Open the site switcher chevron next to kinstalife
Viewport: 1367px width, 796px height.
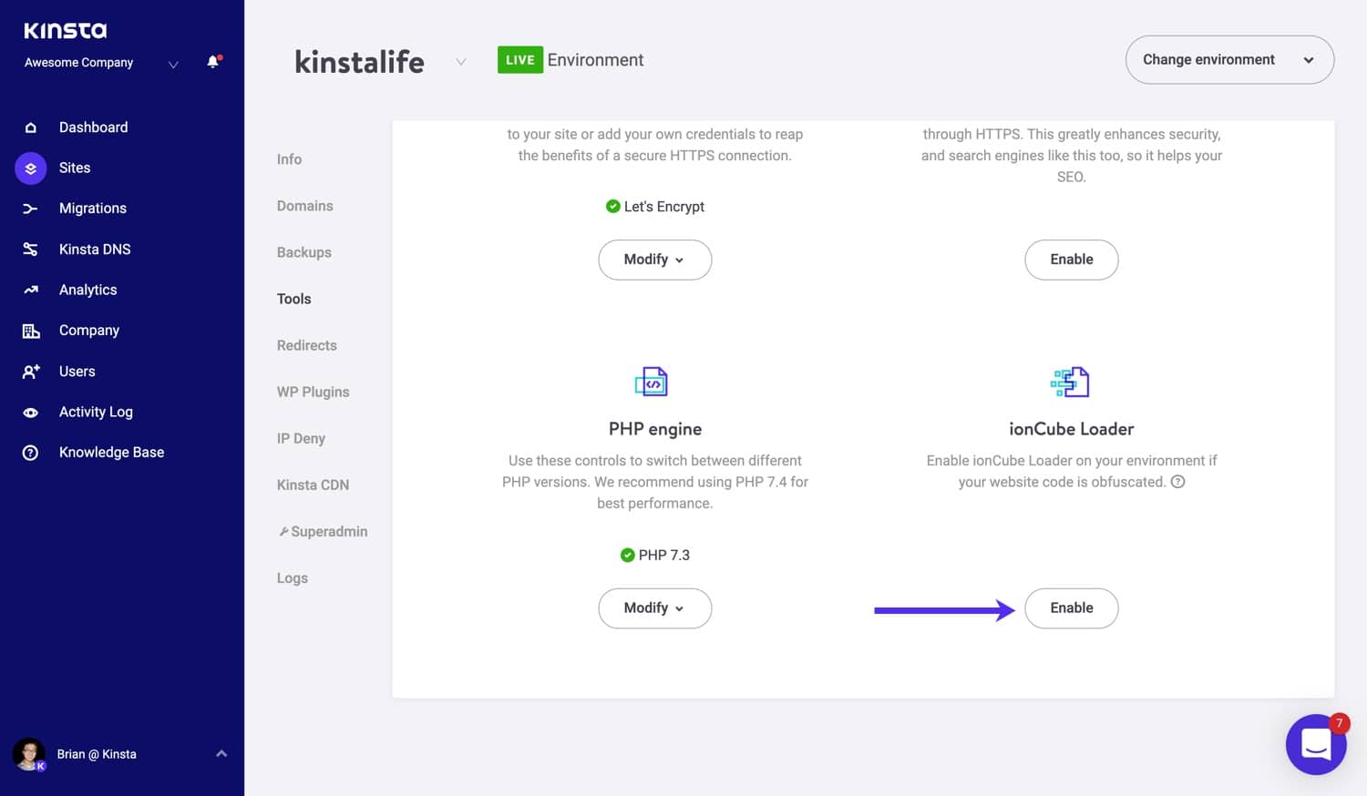pyautogui.click(x=461, y=60)
